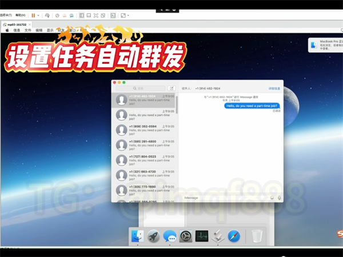Click the search field in Messages sidebar
343x257 pixels.
click(x=141, y=89)
